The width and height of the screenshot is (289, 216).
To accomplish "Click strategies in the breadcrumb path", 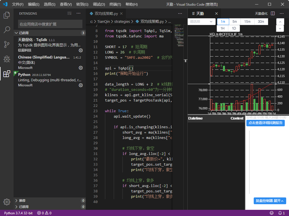I will point(122,21).
